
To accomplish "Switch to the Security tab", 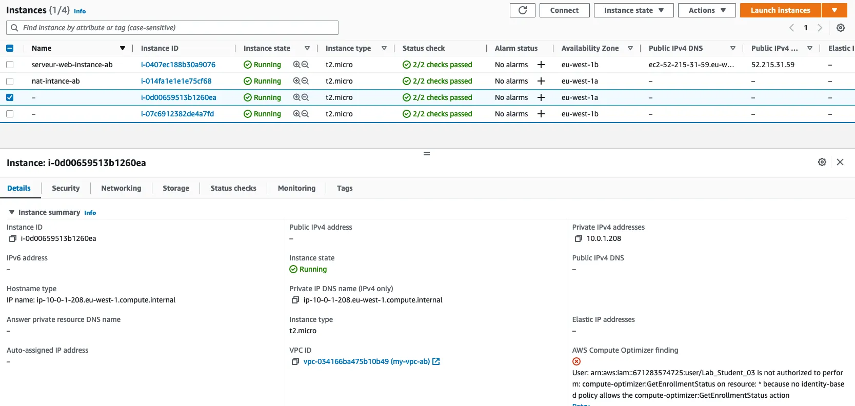I will click(66, 188).
